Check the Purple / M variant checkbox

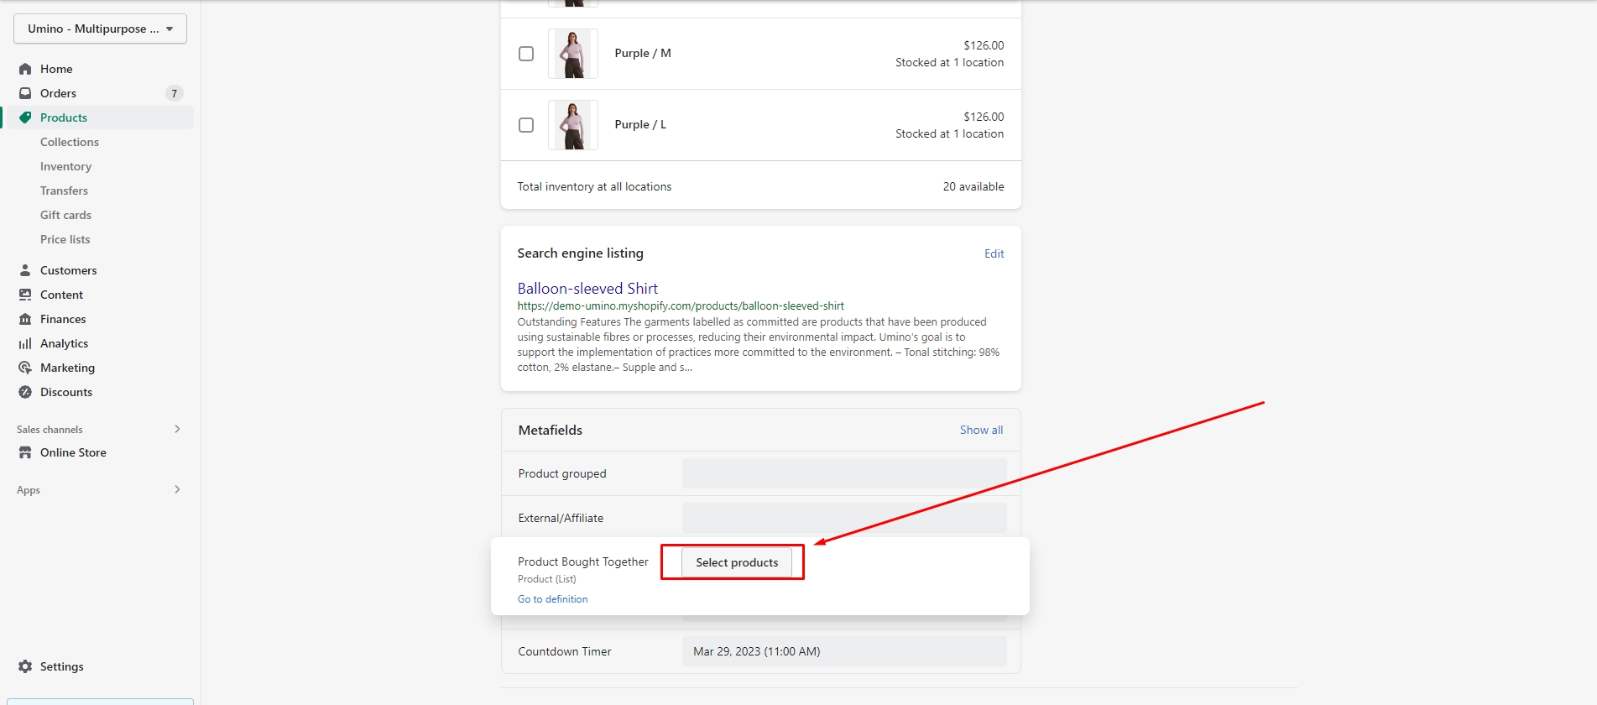tap(526, 54)
